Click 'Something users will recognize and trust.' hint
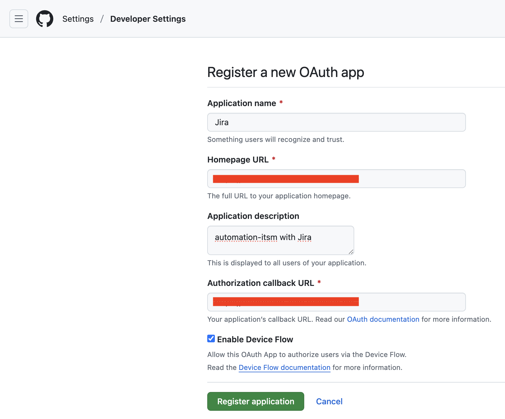Image resolution: width=505 pixels, height=419 pixels. click(276, 140)
